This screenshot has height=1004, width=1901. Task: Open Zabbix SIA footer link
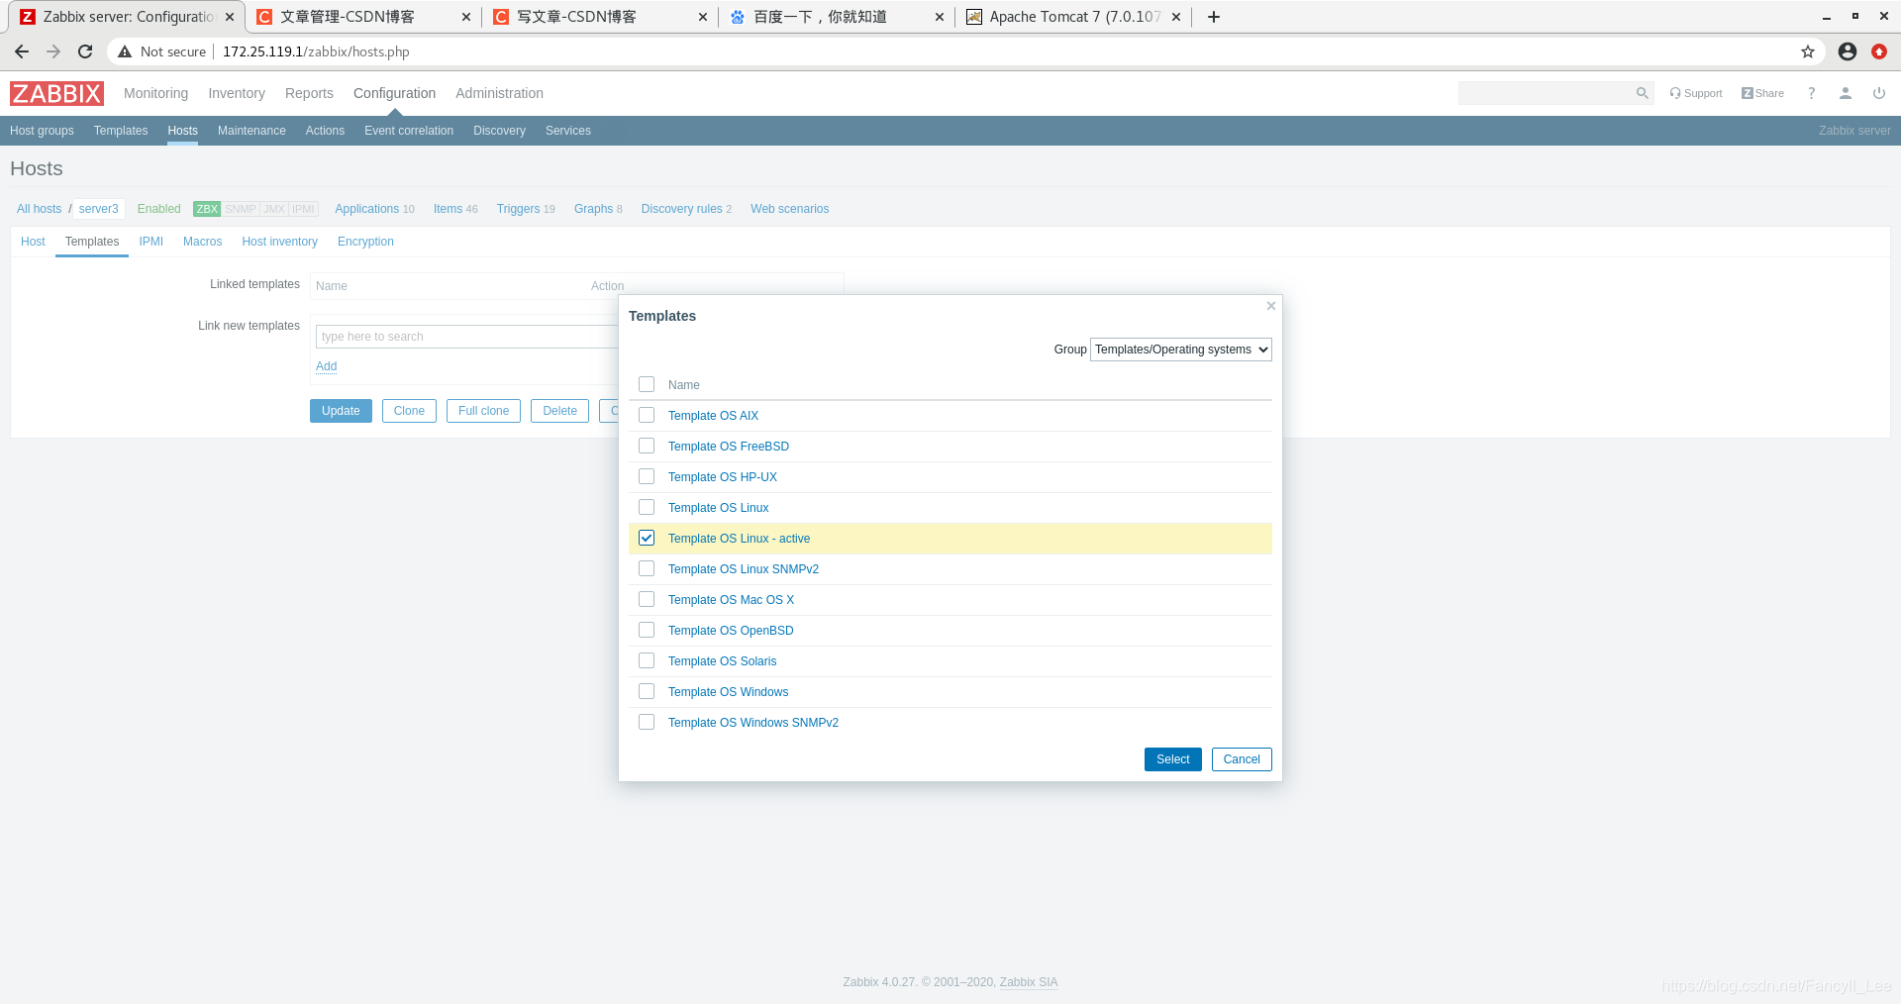coord(1029,982)
